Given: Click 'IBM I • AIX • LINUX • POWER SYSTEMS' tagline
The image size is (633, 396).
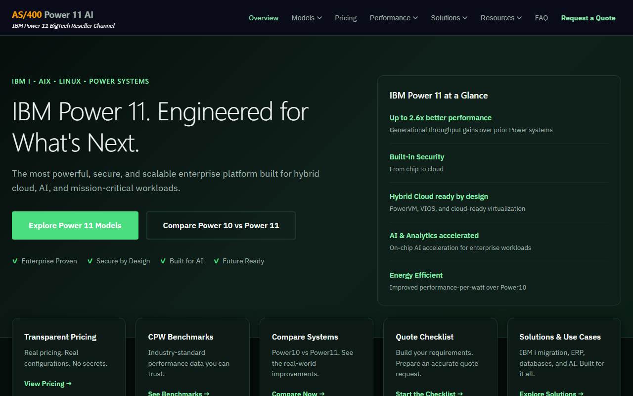Looking at the screenshot, I should (81, 81).
